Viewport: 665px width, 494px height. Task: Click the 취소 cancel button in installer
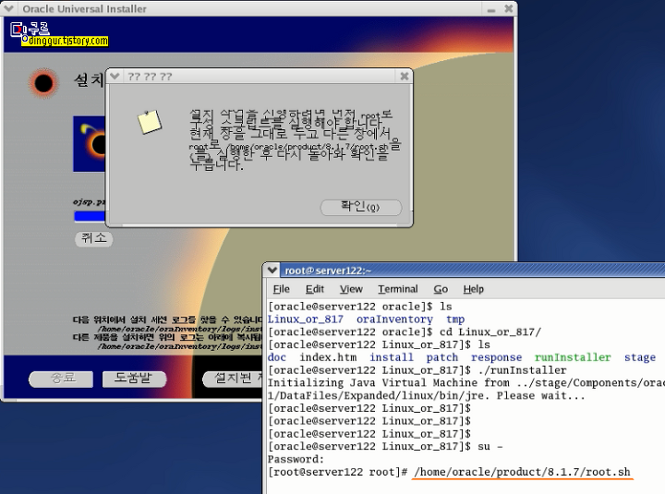click(x=93, y=238)
